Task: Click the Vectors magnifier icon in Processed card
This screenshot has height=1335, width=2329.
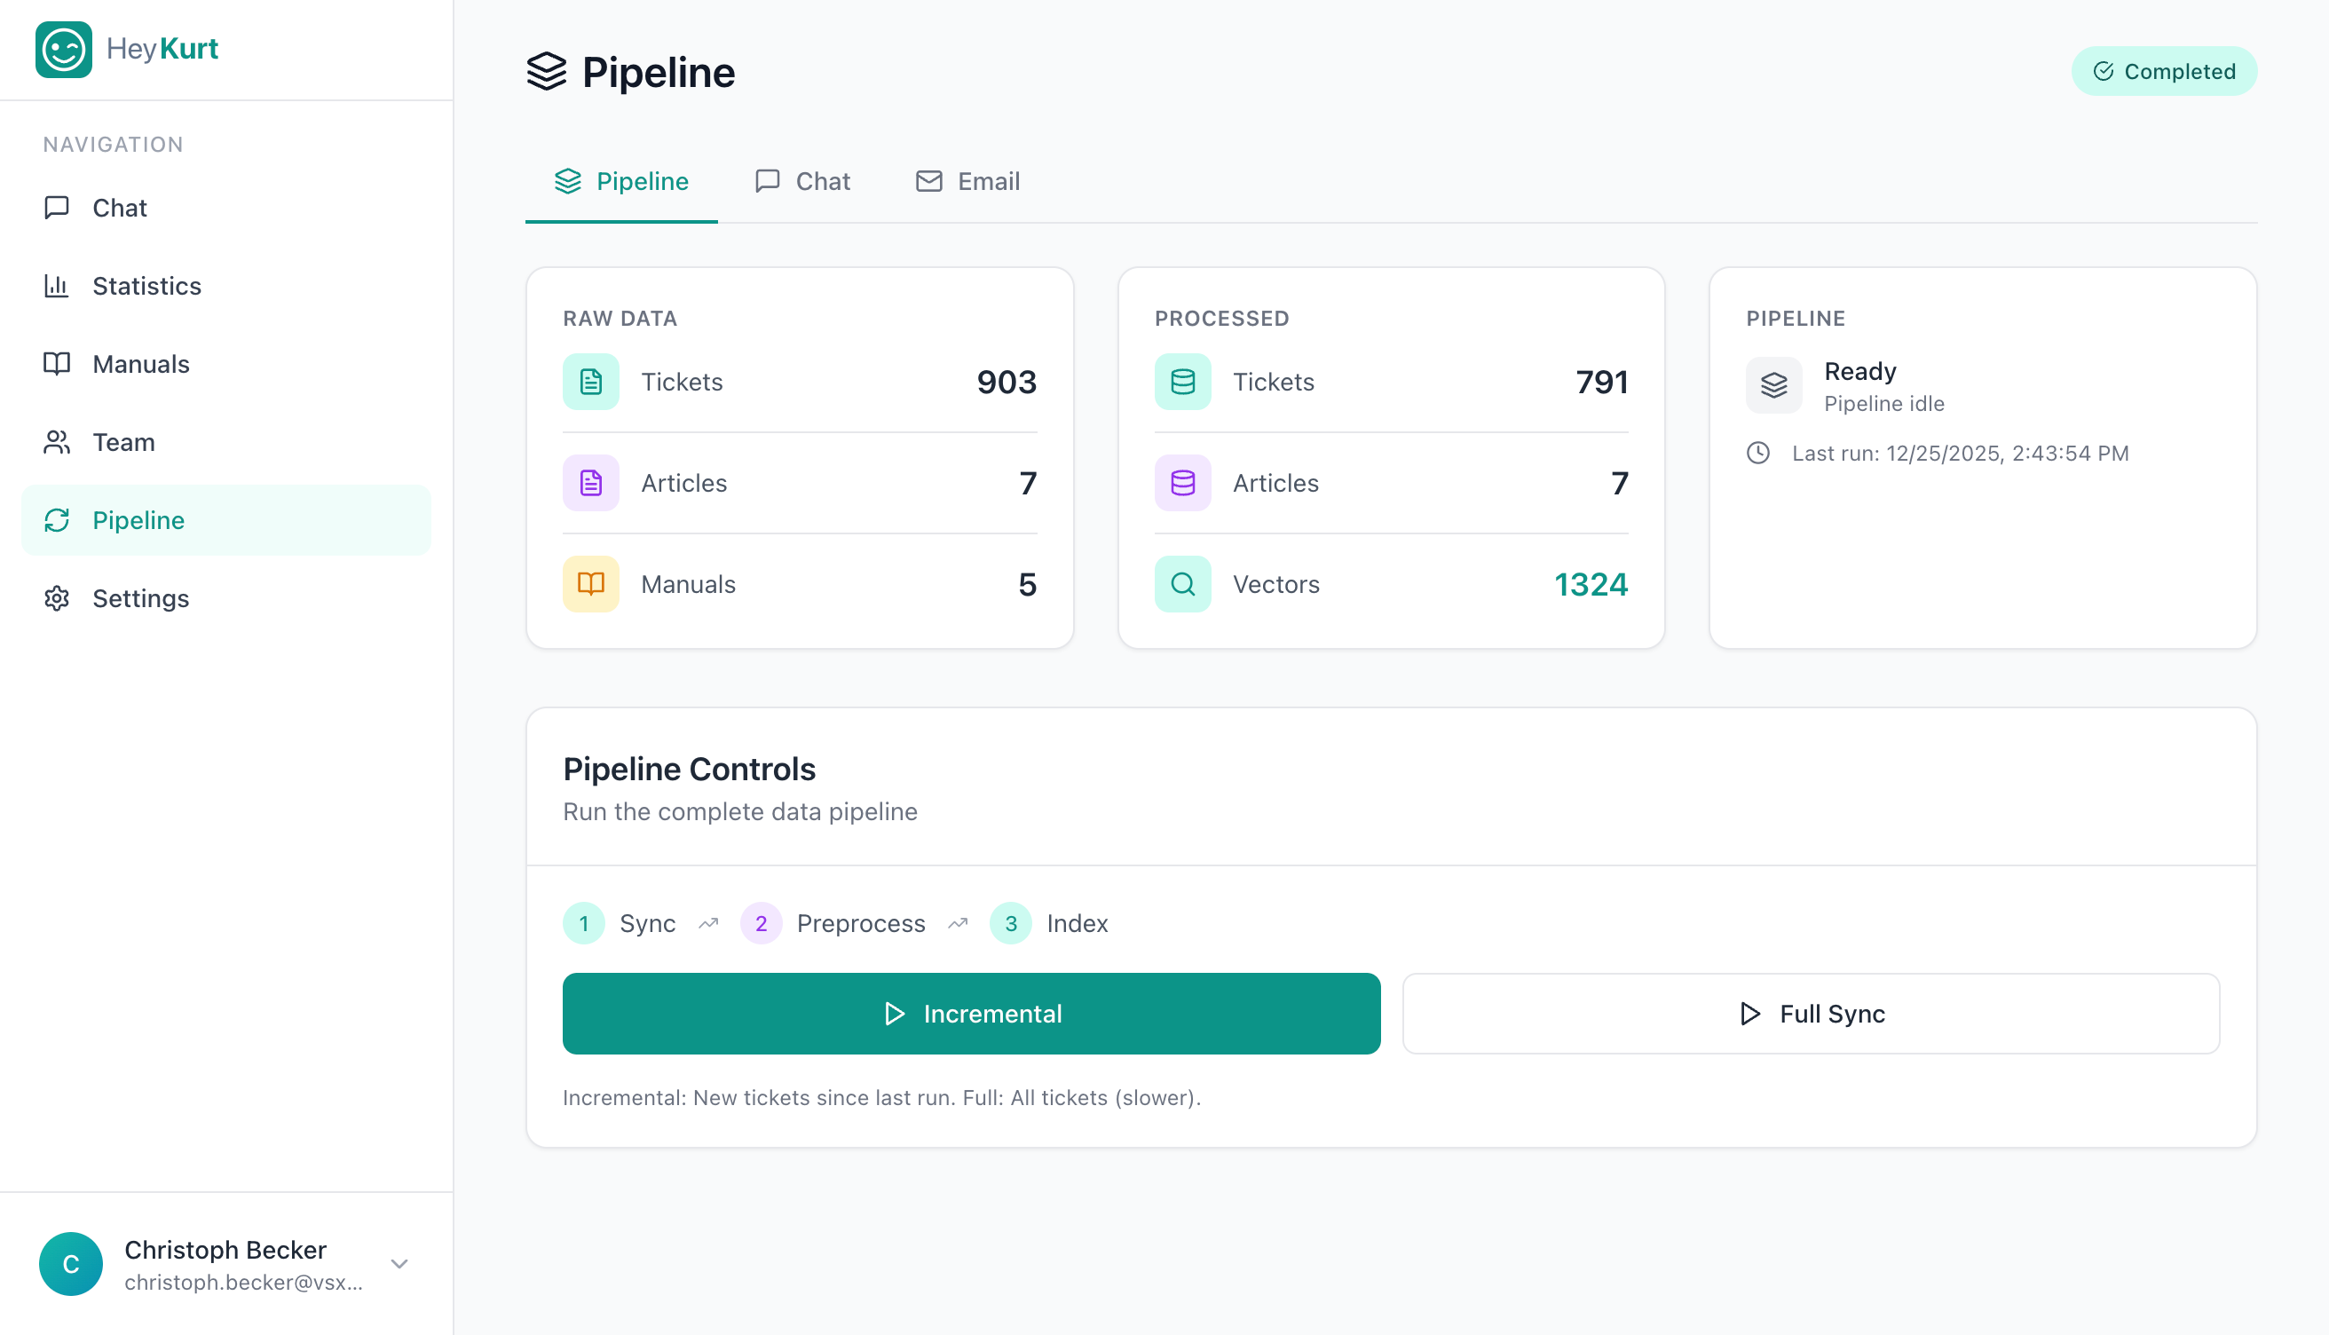Action: click(x=1182, y=584)
